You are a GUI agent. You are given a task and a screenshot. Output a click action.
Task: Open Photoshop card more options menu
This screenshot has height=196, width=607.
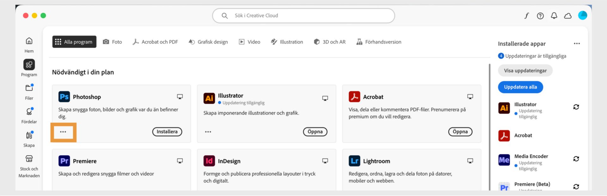coord(63,132)
